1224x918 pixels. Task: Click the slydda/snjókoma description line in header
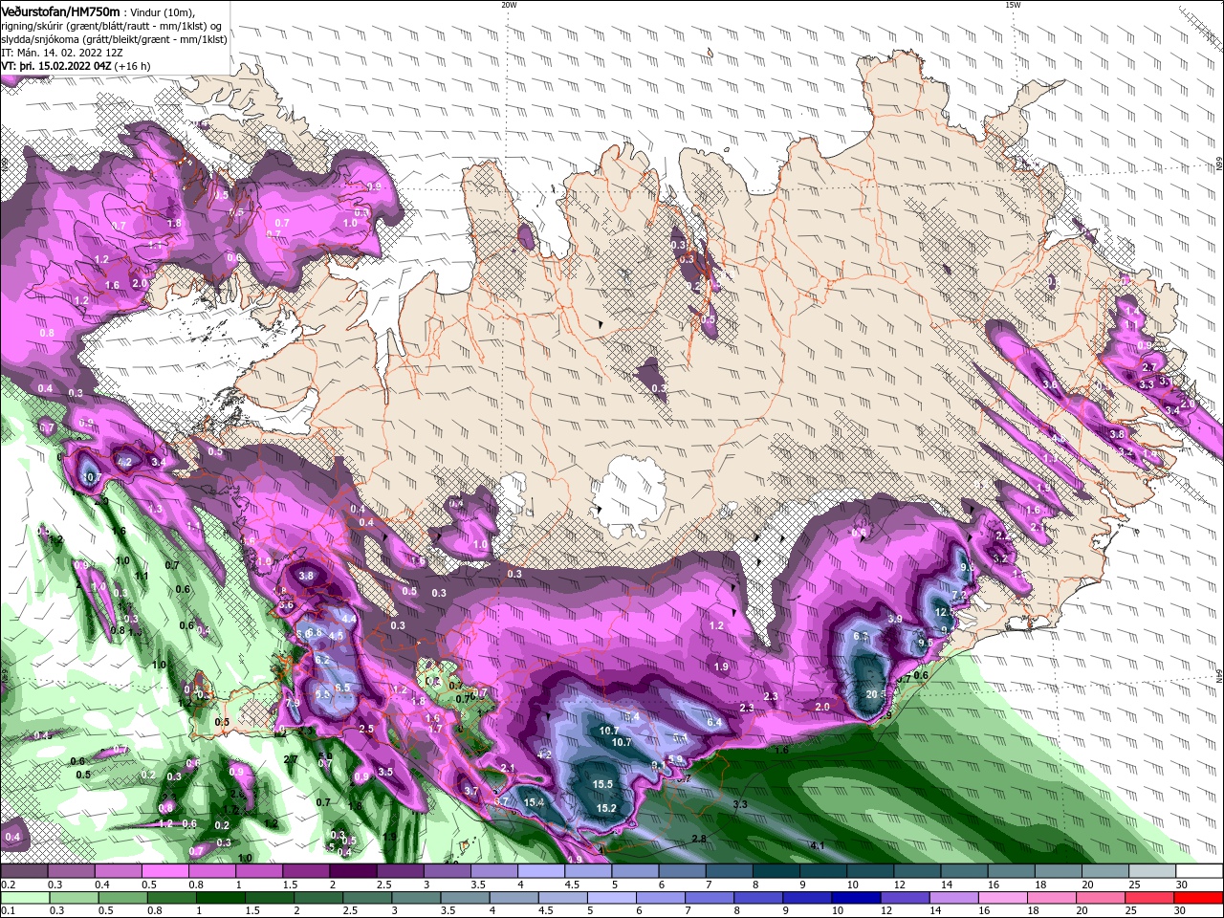click(x=114, y=39)
